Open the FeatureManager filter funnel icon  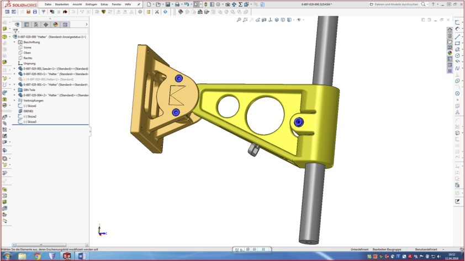(16, 31)
